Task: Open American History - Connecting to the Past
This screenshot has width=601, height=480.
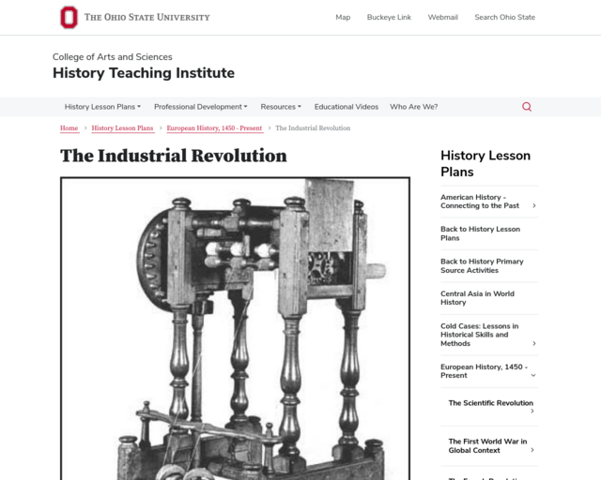Action: click(480, 202)
